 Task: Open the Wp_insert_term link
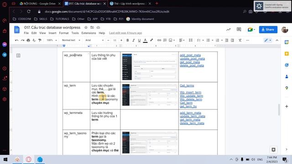191,92
